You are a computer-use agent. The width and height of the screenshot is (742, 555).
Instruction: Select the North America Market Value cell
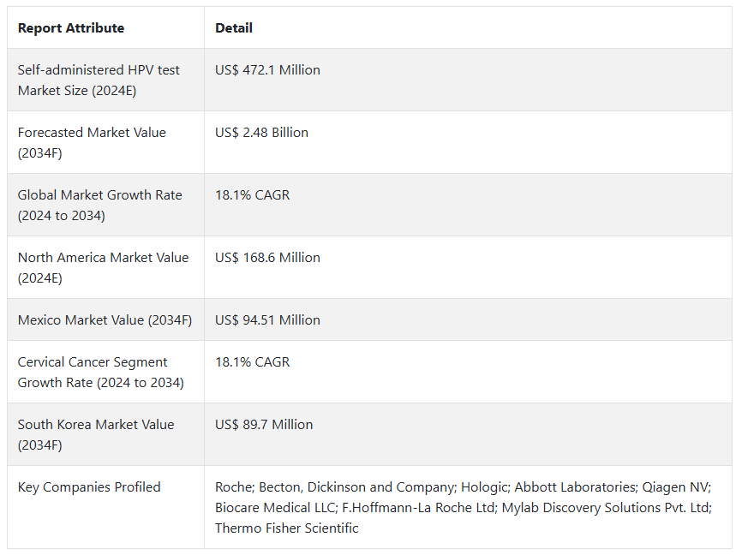[103, 267]
